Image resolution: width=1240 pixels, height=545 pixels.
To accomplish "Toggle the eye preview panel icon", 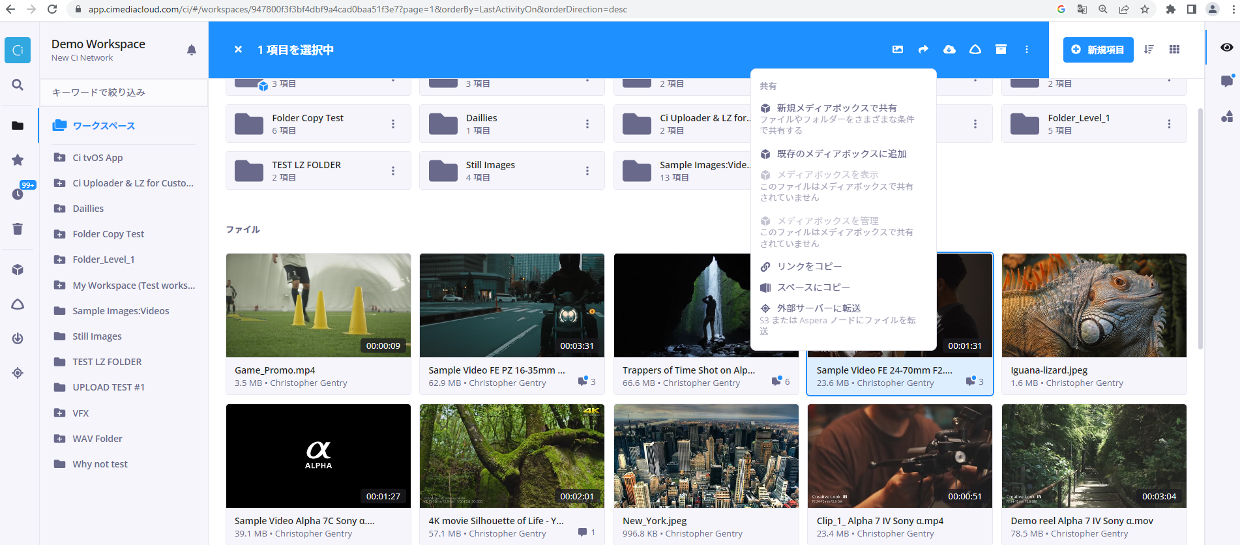I will 1227,48.
